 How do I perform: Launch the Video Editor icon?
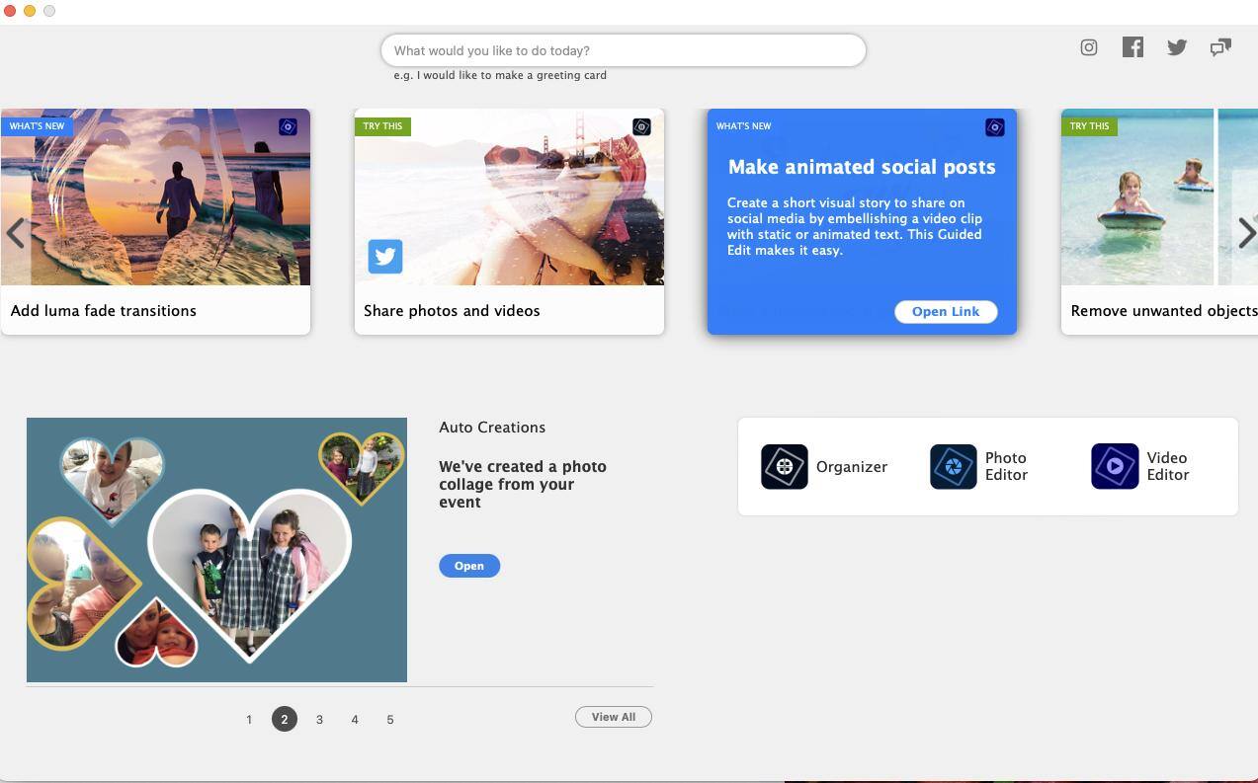click(1114, 467)
